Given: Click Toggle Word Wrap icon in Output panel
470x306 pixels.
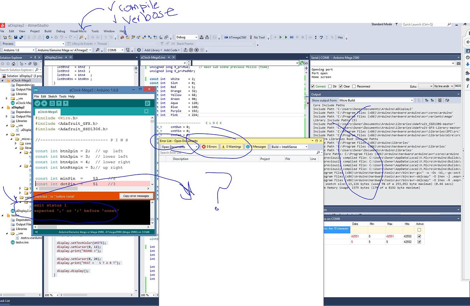Looking at the screenshot, I should pos(447,100).
